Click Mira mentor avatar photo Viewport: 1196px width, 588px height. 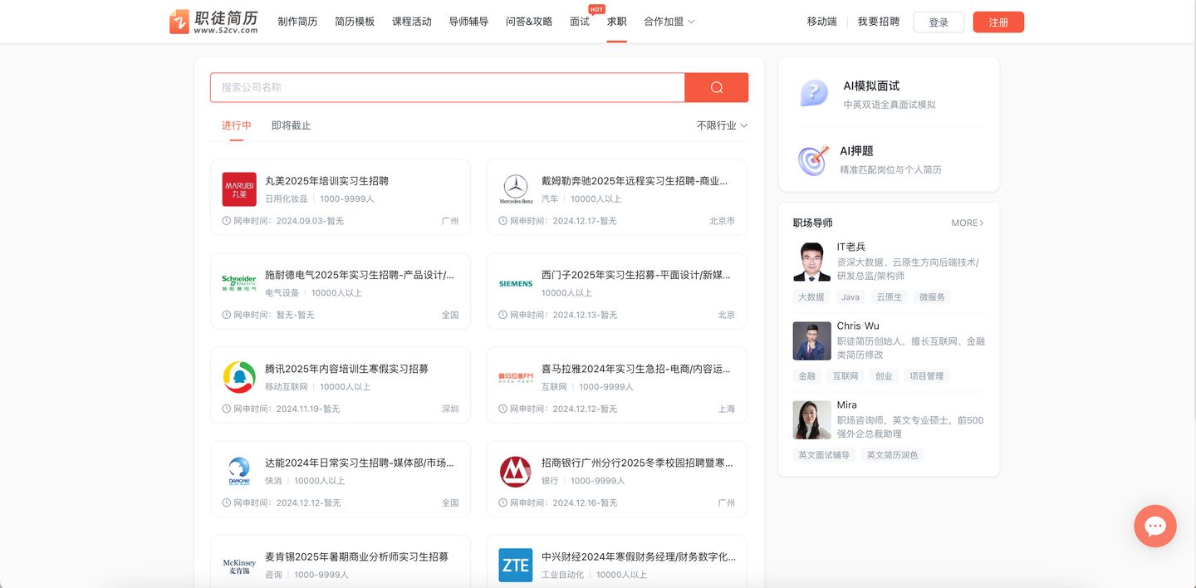click(x=811, y=419)
